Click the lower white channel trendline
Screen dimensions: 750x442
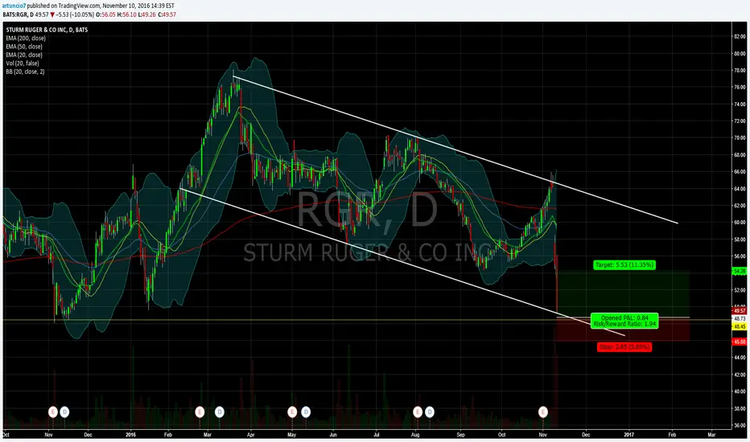point(402,262)
